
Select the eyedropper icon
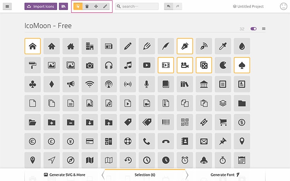(x=223, y=46)
